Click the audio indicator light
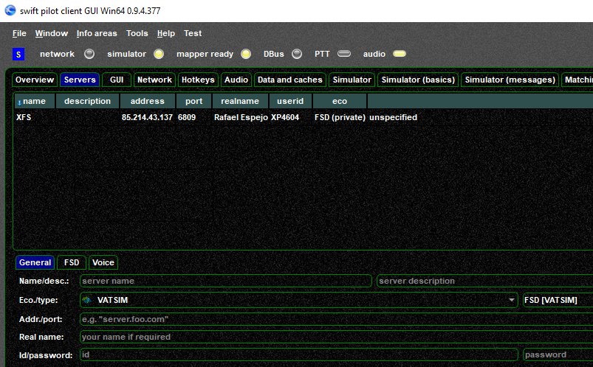This screenshot has width=593, height=367. [400, 54]
